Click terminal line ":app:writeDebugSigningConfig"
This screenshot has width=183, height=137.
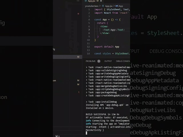(108, 77)
